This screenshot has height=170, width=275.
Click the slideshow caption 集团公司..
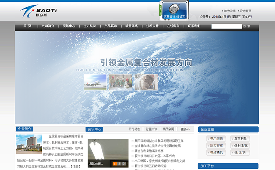[x=96, y=163]
